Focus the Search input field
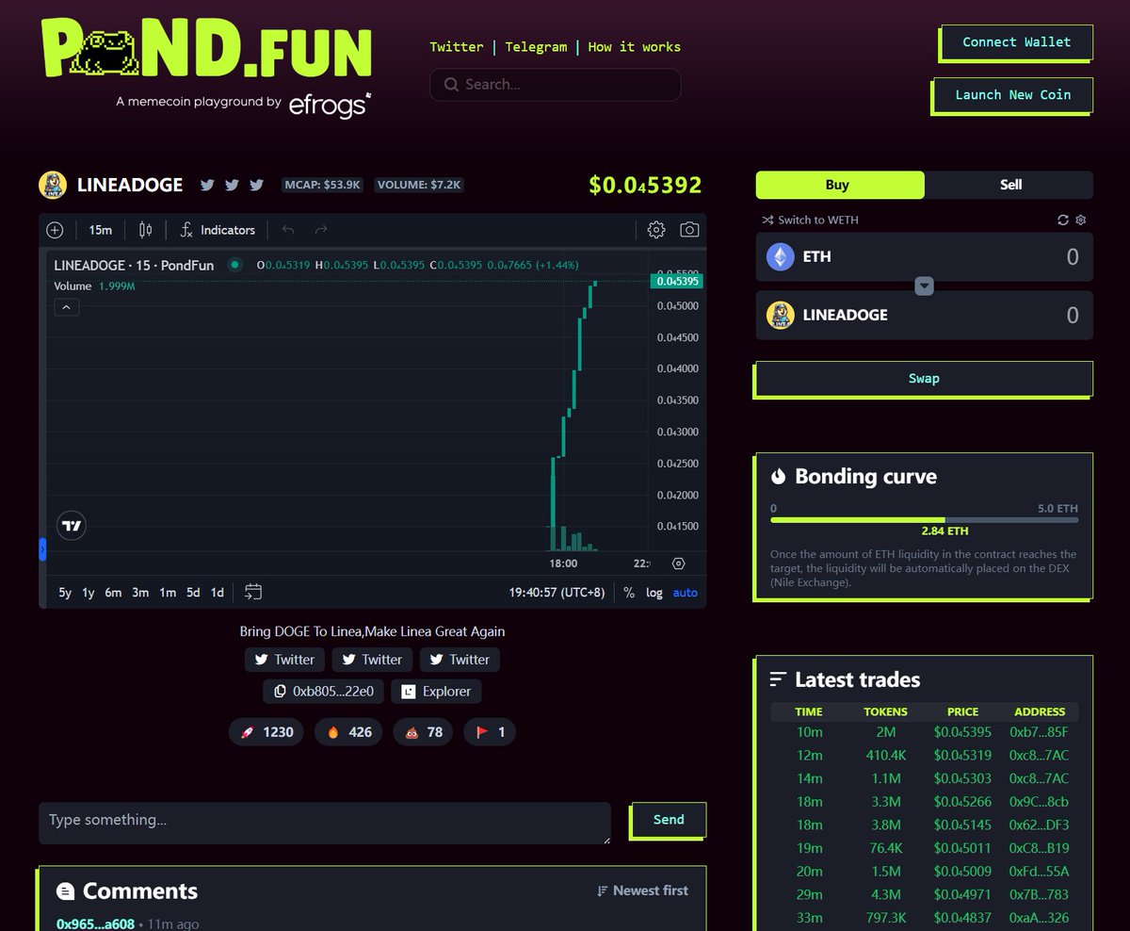Viewport: 1130px width, 931px height. [555, 85]
